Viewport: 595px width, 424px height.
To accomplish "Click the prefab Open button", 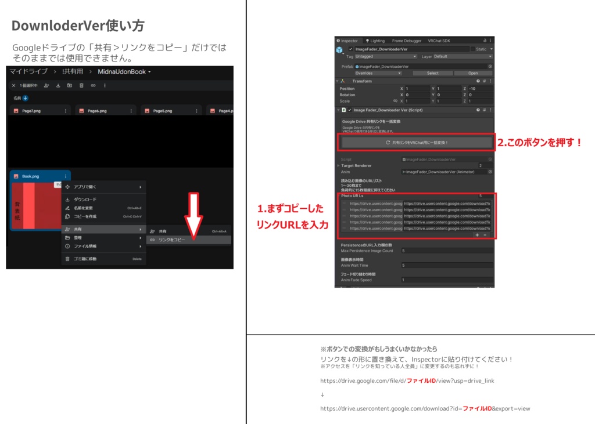I will 473,73.
